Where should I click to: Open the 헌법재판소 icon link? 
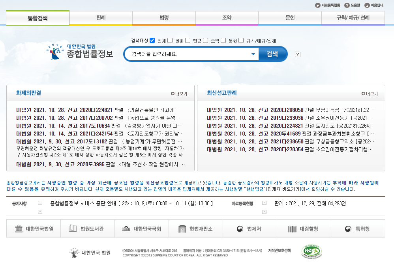(x=196, y=228)
